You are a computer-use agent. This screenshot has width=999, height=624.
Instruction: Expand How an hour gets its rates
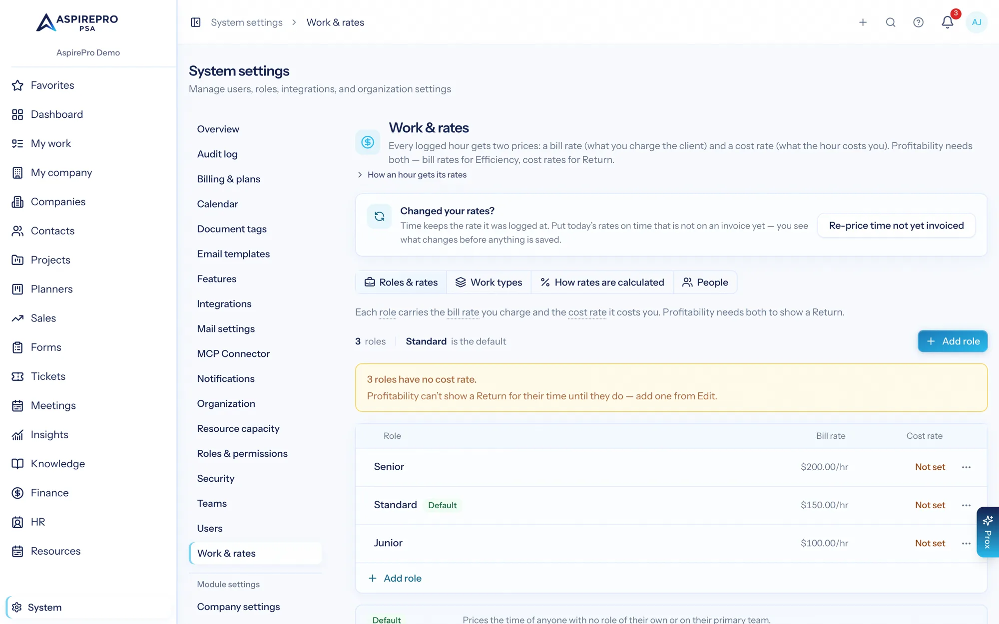click(412, 175)
